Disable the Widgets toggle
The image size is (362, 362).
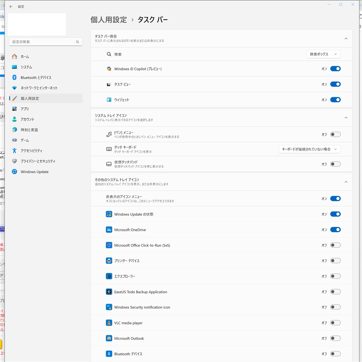click(x=335, y=100)
